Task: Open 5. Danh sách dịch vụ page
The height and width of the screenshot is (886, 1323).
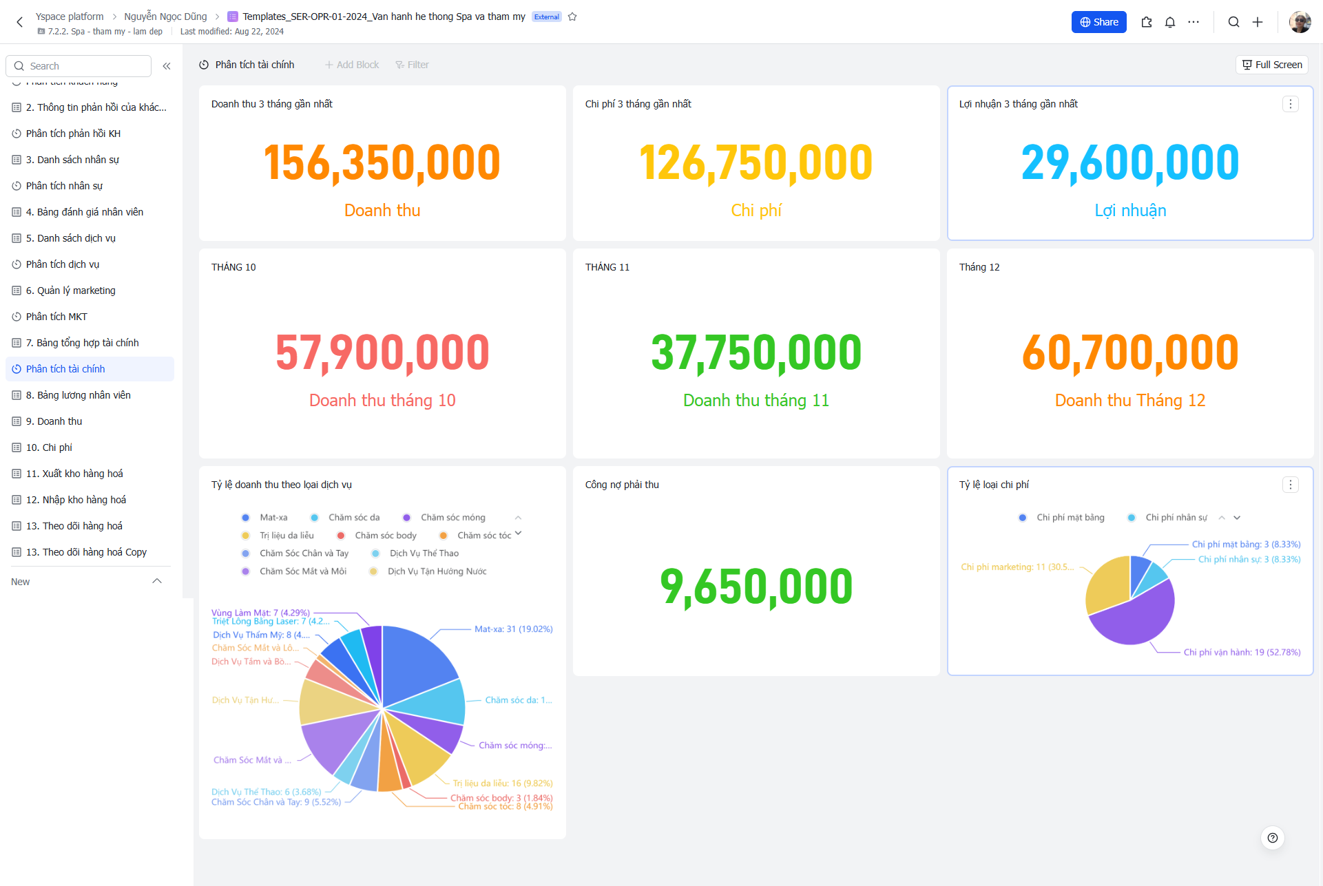Action: [90, 238]
